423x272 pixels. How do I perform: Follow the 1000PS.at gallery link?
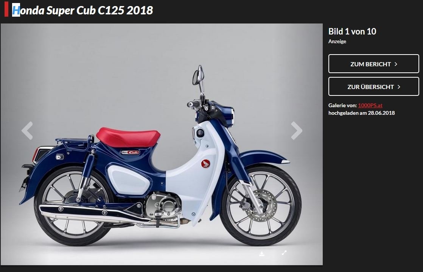(370, 105)
